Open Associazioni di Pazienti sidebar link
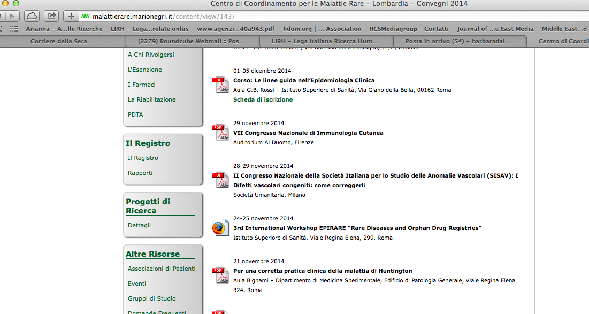Screen dimensions: 589x314 [162, 269]
